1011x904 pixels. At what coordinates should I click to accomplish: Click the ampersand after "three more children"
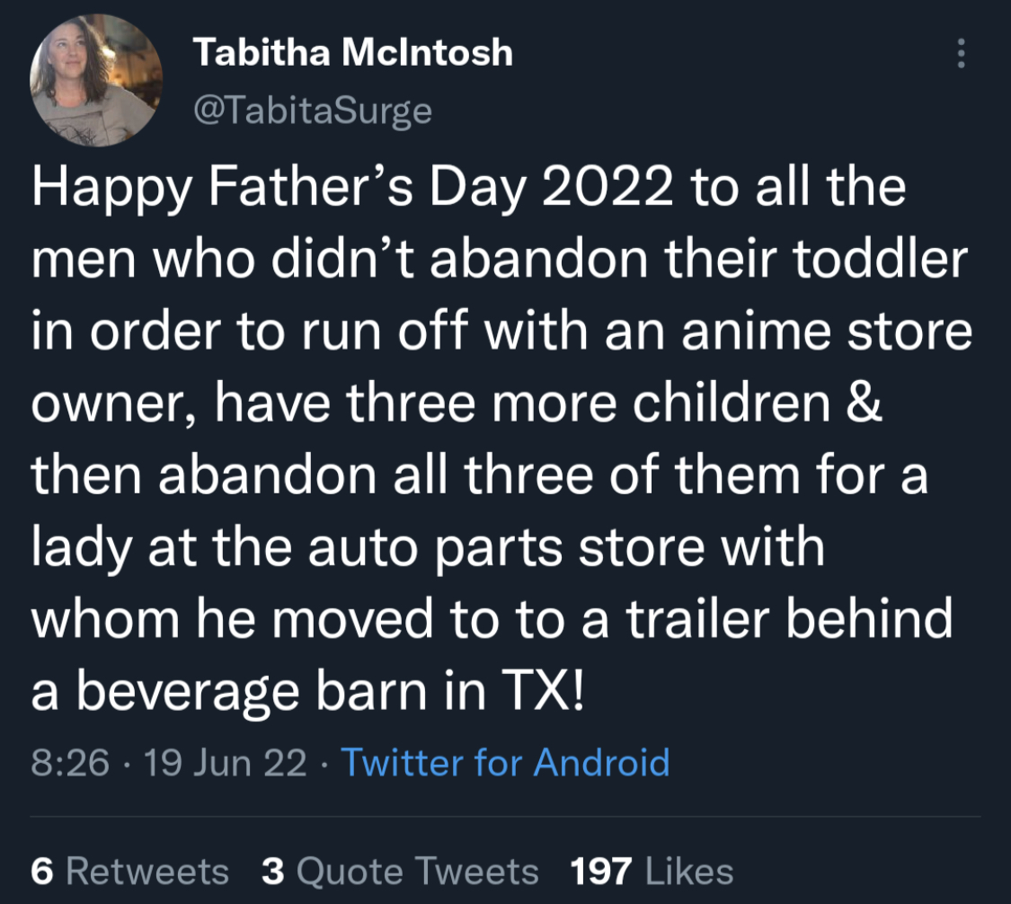864,403
